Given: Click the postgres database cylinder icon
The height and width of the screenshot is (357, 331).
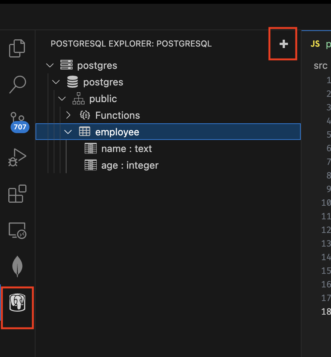Looking at the screenshot, I should point(73,82).
